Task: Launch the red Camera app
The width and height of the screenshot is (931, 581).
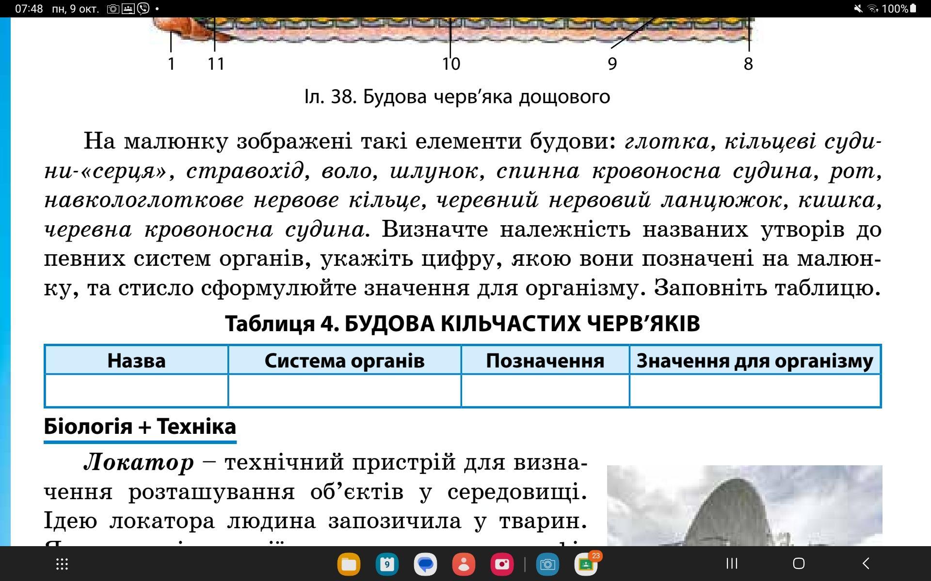Action: point(502,564)
